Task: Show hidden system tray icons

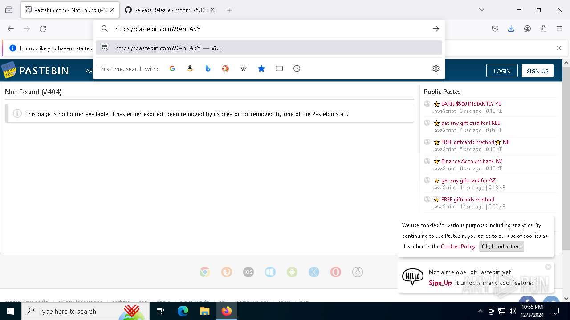Action: point(480,311)
